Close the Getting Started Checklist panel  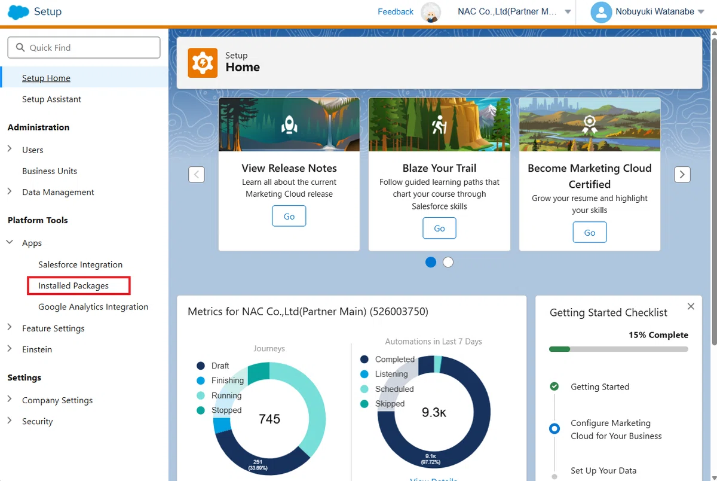click(691, 306)
